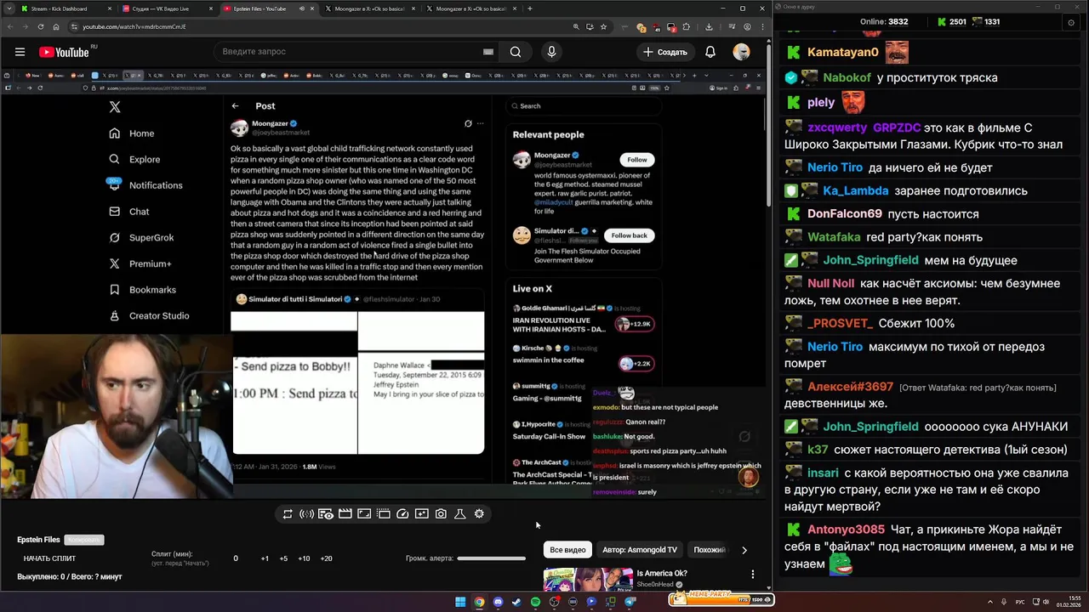Open YouTube account avatar menu
The height and width of the screenshot is (612, 1089).
coord(742,52)
